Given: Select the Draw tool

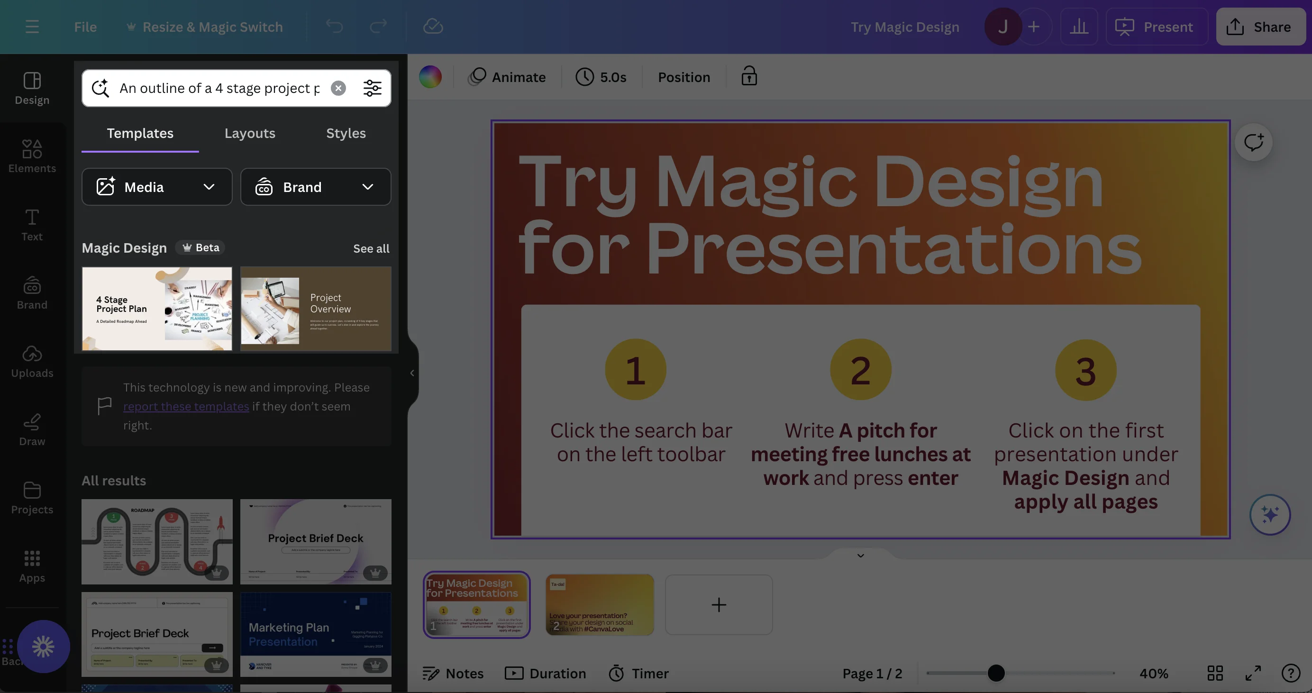Looking at the screenshot, I should (x=32, y=429).
